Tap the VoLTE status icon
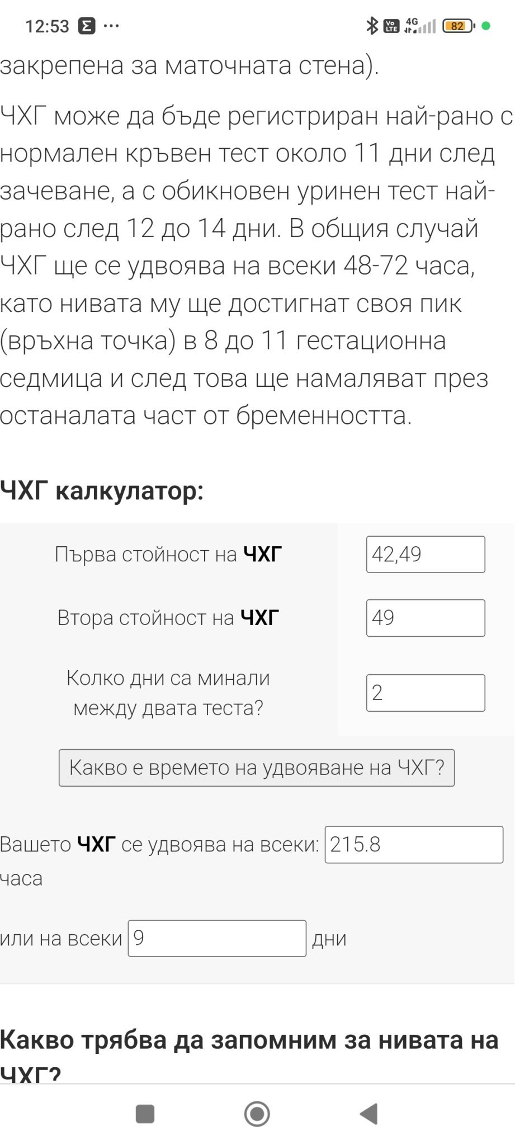Viewport: 515px width, 1145px height. [391, 26]
